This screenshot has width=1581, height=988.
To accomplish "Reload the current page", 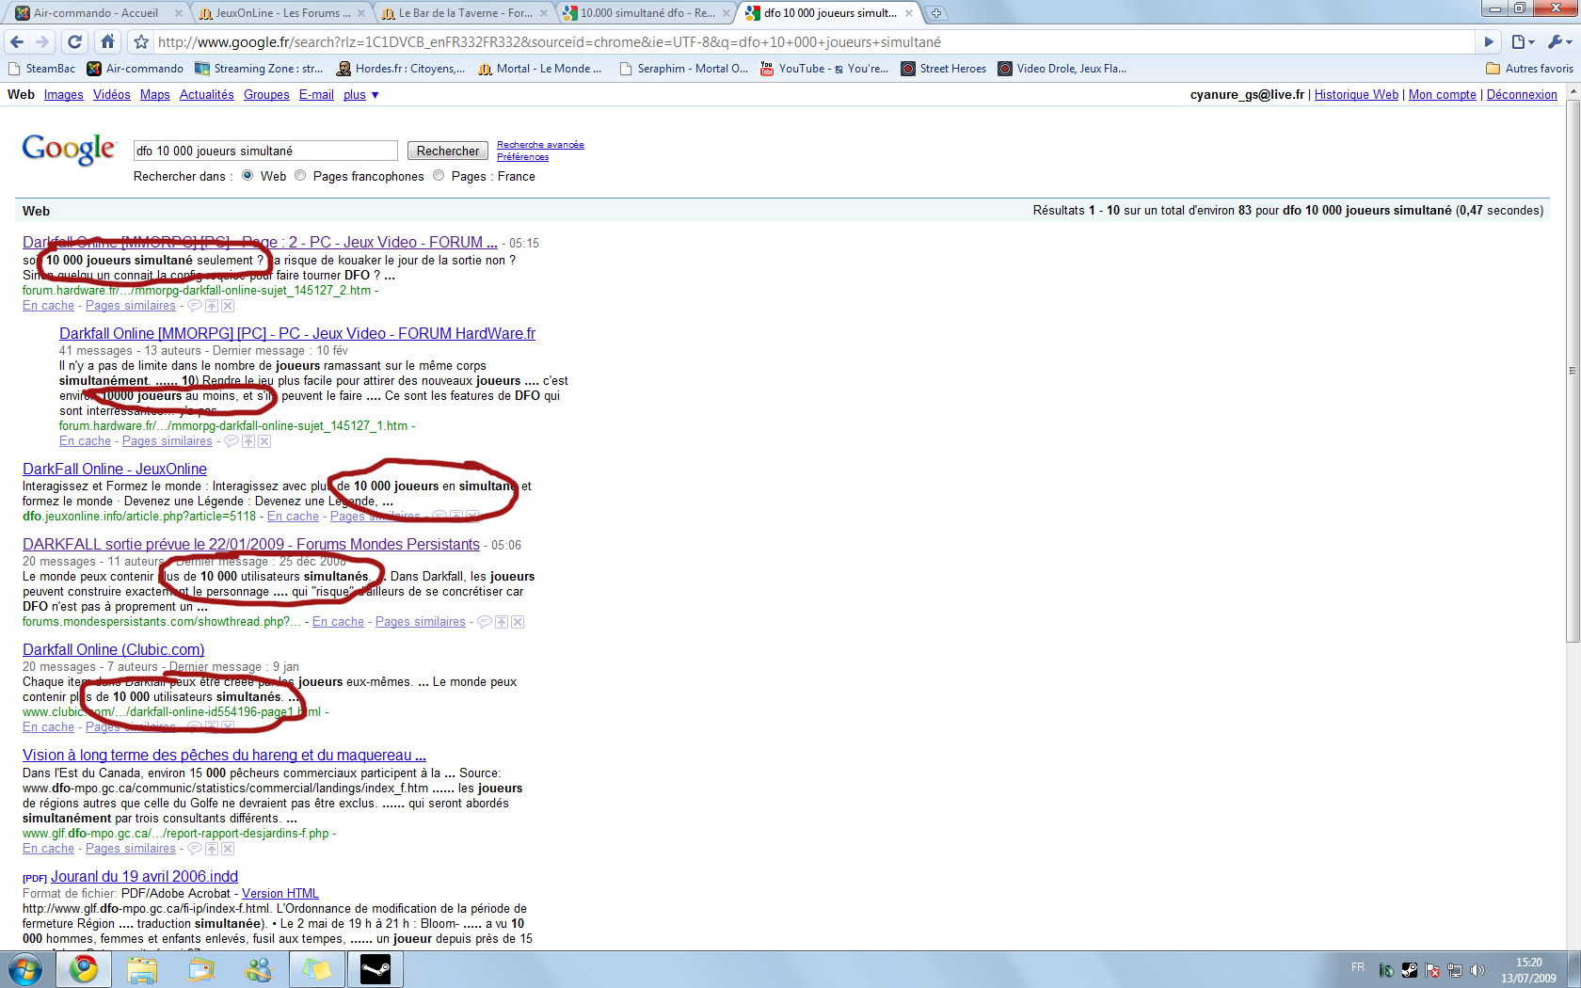I will click(x=75, y=41).
